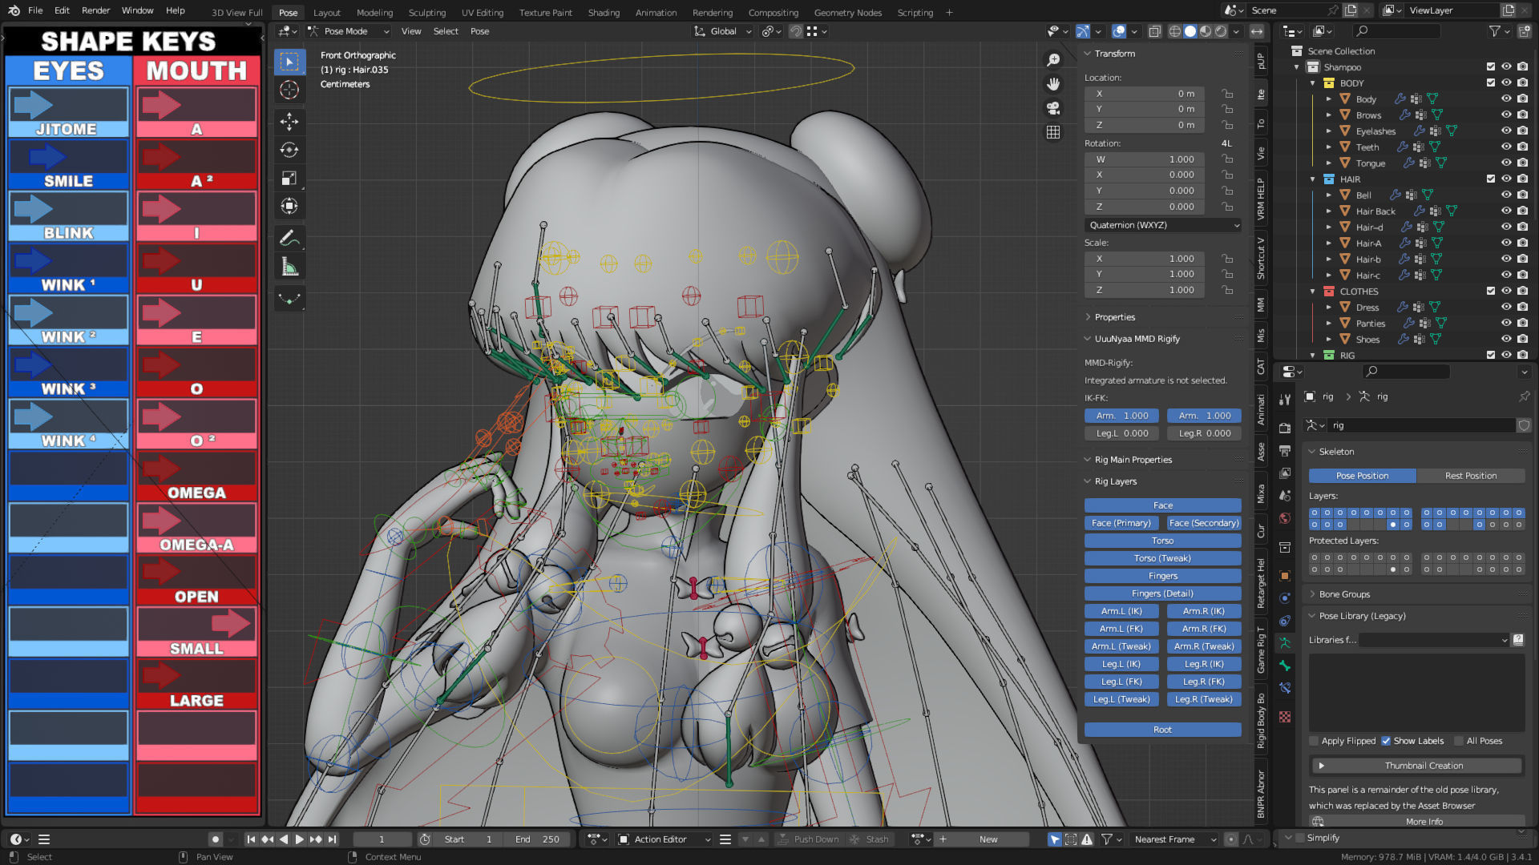Uncheck the BODY collection checkbox
Image resolution: width=1539 pixels, height=865 pixels.
pos(1490,83)
